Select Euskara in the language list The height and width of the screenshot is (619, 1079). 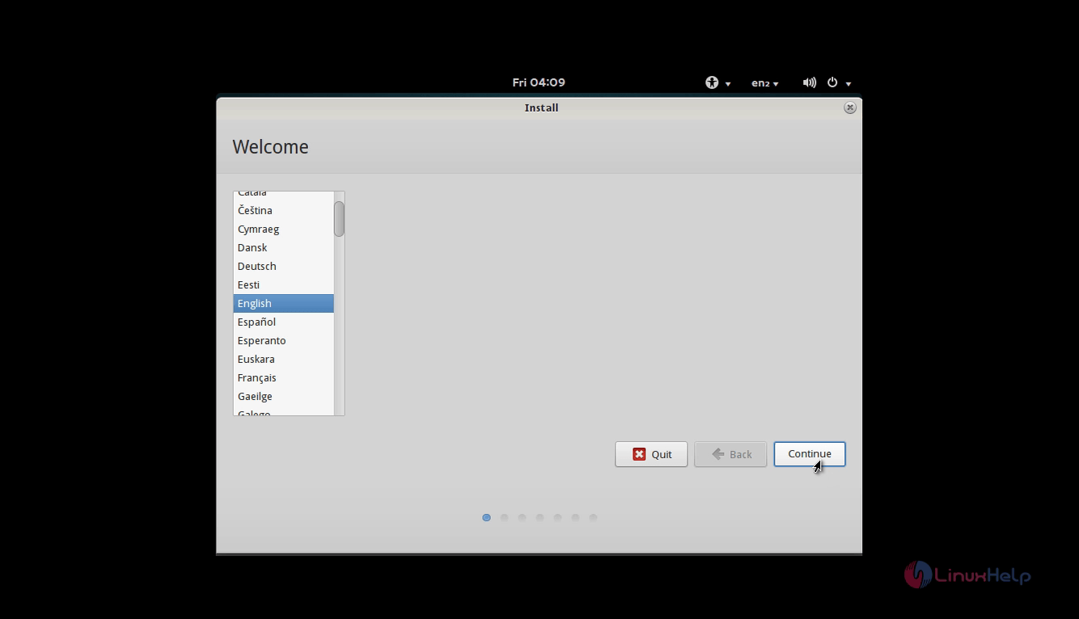(283, 359)
